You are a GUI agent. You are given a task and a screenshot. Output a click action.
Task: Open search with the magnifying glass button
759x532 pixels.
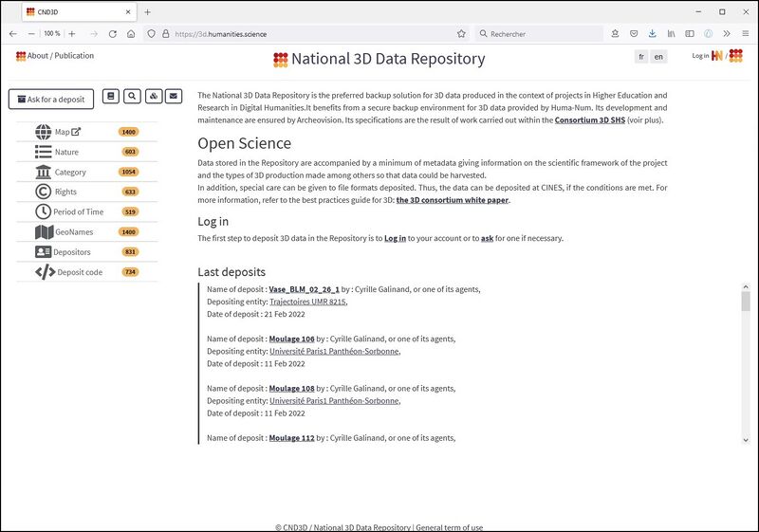click(x=132, y=96)
